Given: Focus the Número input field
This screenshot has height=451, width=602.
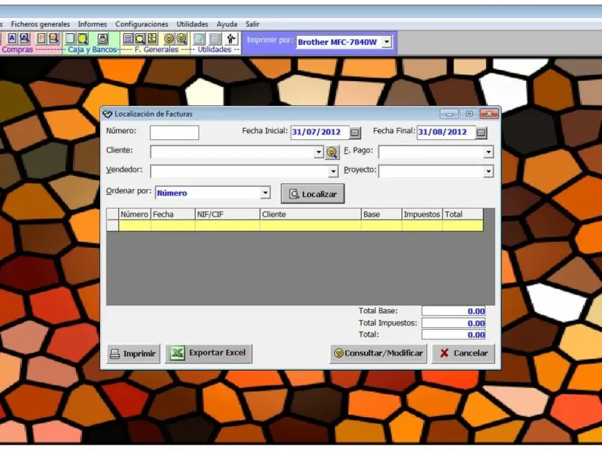Looking at the screenshot, I should click(x=175, y=133).
